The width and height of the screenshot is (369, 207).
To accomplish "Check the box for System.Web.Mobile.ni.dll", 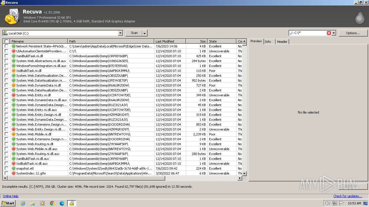I will 6,134.
